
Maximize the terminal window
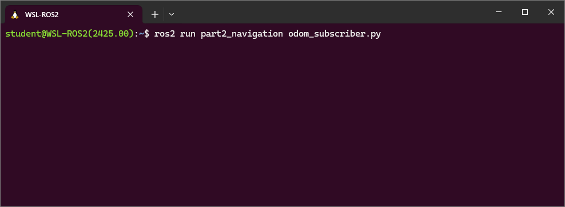524,12
